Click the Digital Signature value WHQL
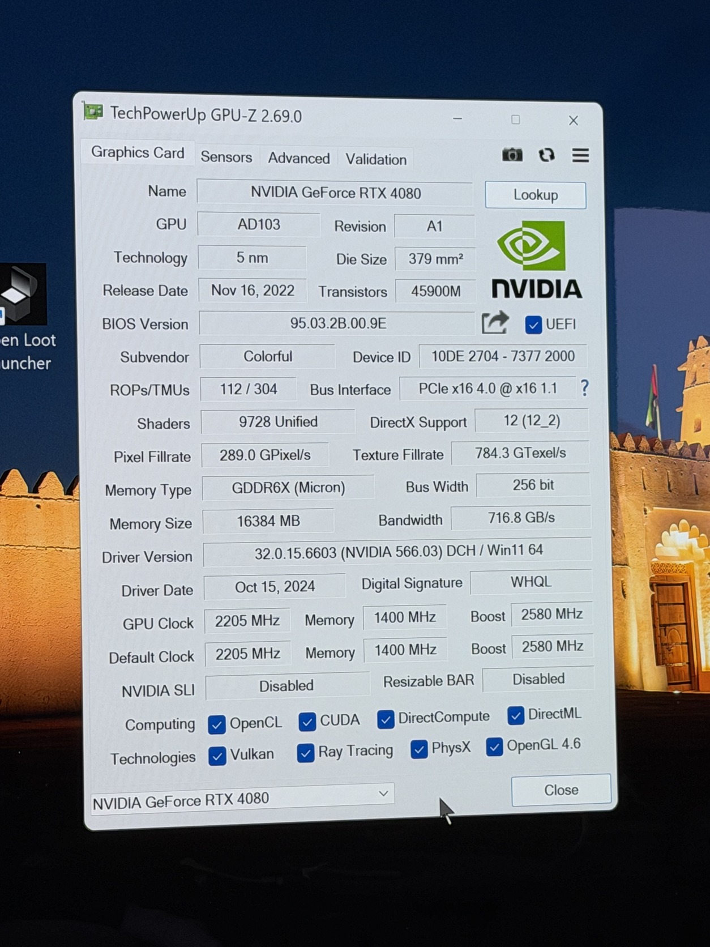Screen dimensions: 710x947 coord(531,582)
